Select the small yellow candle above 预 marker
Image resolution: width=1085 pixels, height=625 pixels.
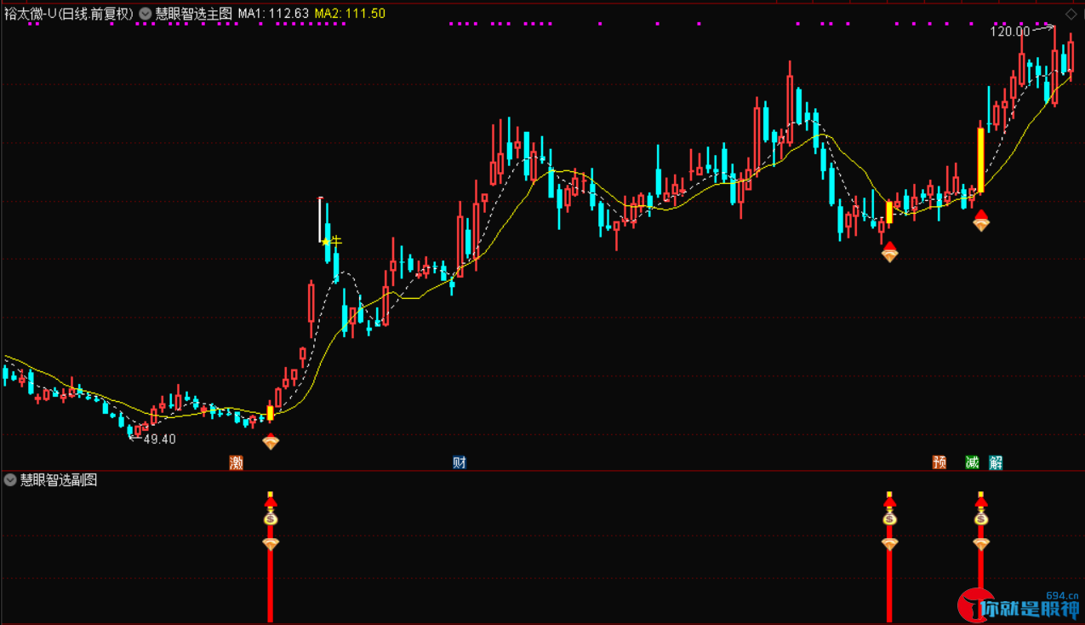coord(889,212)
